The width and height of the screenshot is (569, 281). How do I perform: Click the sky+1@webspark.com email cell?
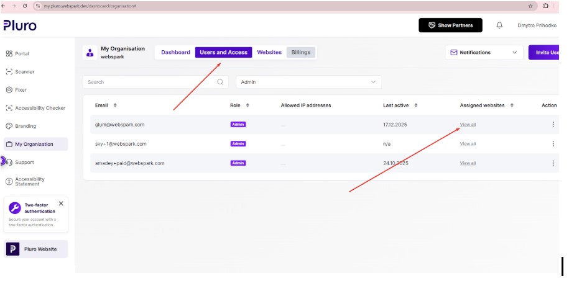(121, 144)
